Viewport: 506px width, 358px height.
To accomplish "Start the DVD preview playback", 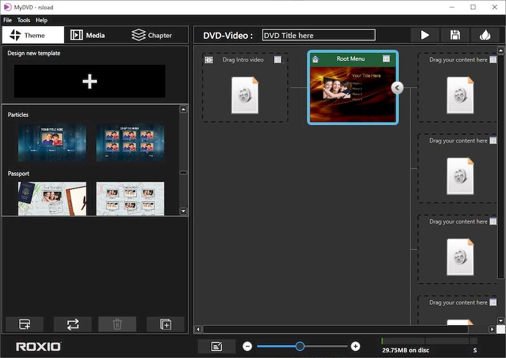I will [425, 35].
